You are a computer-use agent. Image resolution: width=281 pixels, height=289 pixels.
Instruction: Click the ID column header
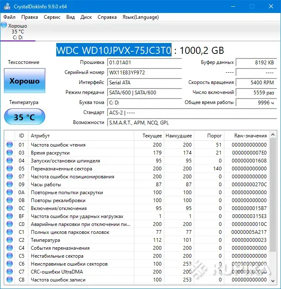pos(21,136)
